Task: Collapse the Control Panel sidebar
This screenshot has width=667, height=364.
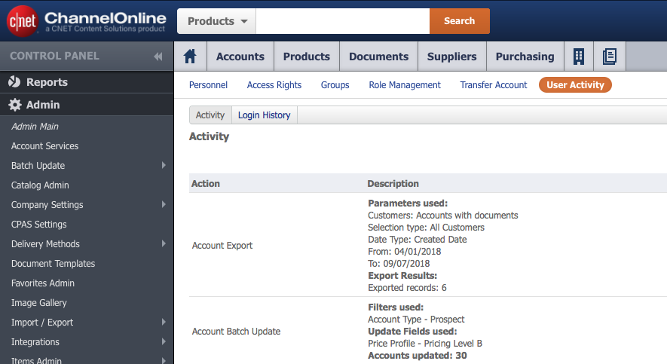Action: [158, 57]
